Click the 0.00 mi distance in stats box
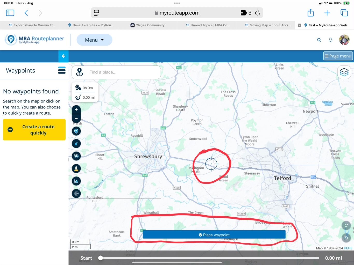Image resolution: width=354 pixels, height=265 pixels. point(89,98)
